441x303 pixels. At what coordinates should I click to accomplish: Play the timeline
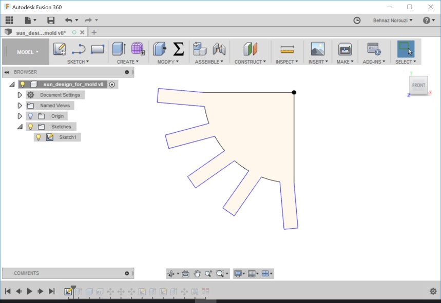point(30,291)
